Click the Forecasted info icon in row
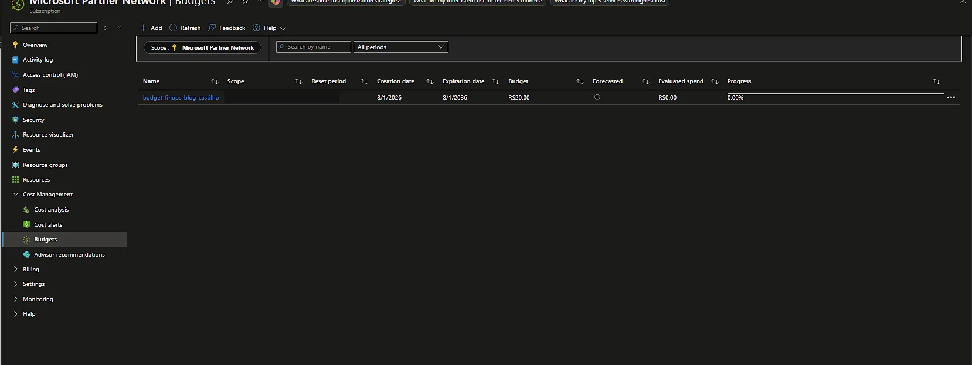The image size is (972, 365). pyautogui.click(x=597, y=97)
